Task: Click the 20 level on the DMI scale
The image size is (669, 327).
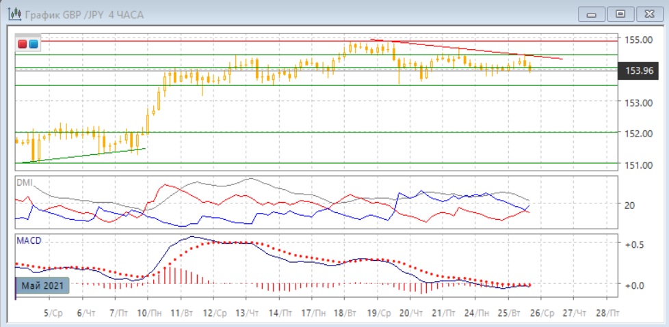Action: click(629, 205)
